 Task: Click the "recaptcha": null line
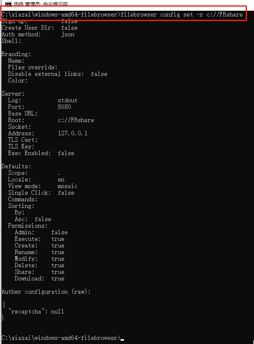[36, 311]
